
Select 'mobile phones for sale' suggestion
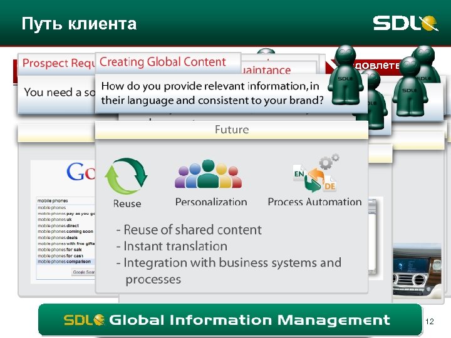click(x=60, y=250)
